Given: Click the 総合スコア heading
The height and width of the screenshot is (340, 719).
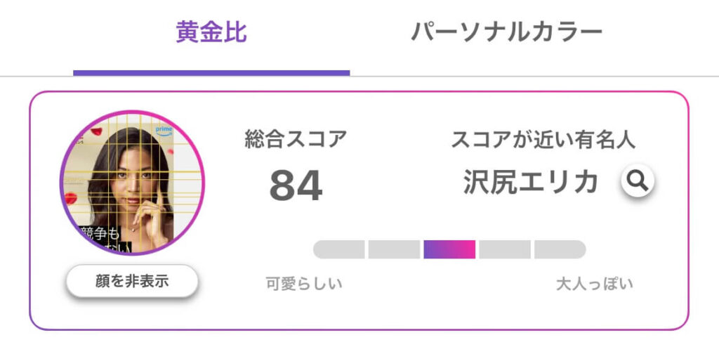Looking at the screenshot, I should (296, 139).
